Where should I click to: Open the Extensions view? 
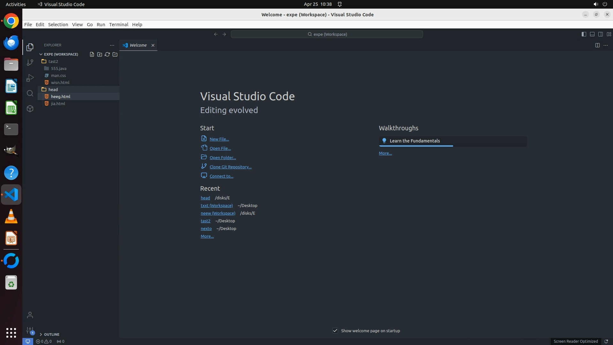point(30,109)
